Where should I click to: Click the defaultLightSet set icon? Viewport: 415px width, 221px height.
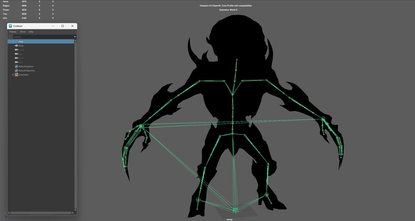click(x=17, y=66)
